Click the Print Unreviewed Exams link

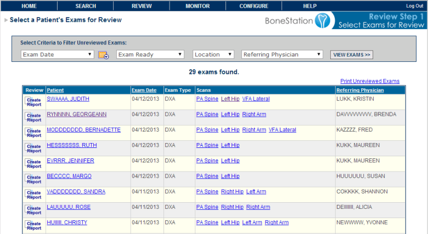(x=369, y=81)
